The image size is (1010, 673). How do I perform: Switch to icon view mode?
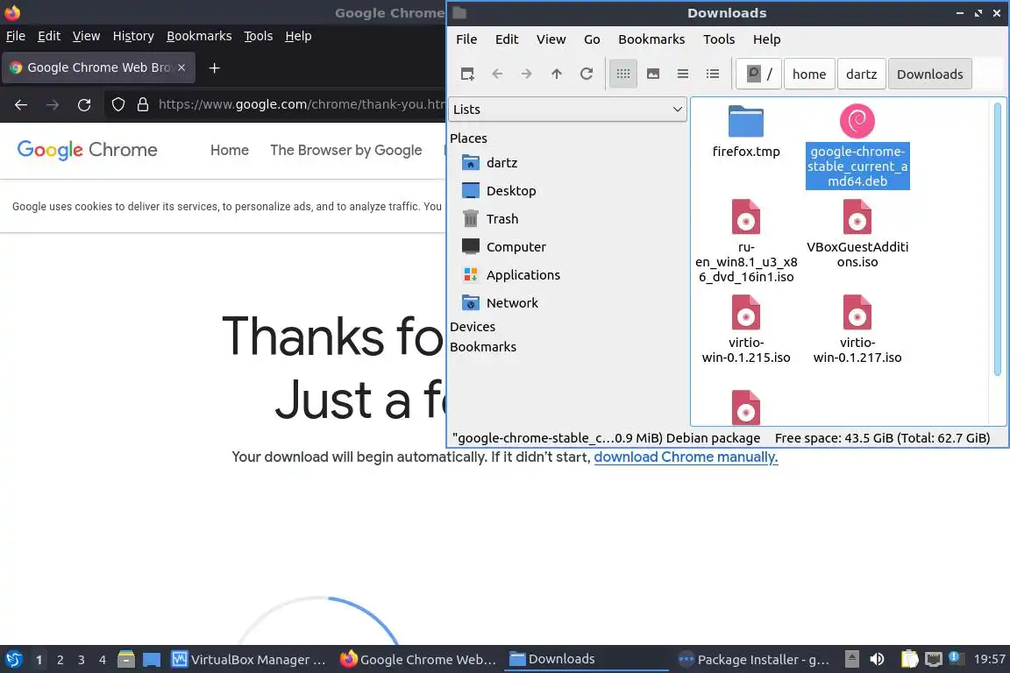[x=622, y=74]
